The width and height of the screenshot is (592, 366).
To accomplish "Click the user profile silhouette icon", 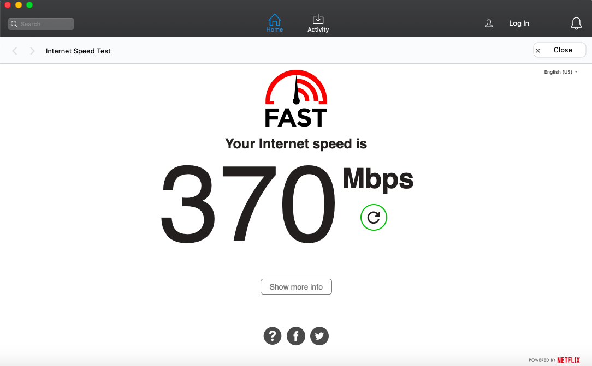I will click(x=489, y=23).
